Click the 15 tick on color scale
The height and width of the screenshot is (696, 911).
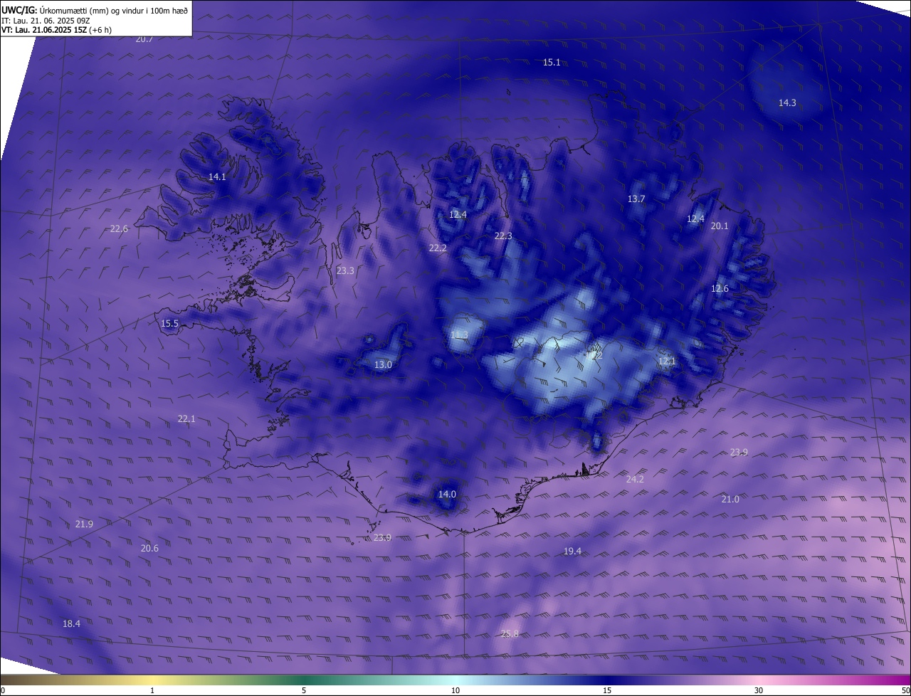607,690
